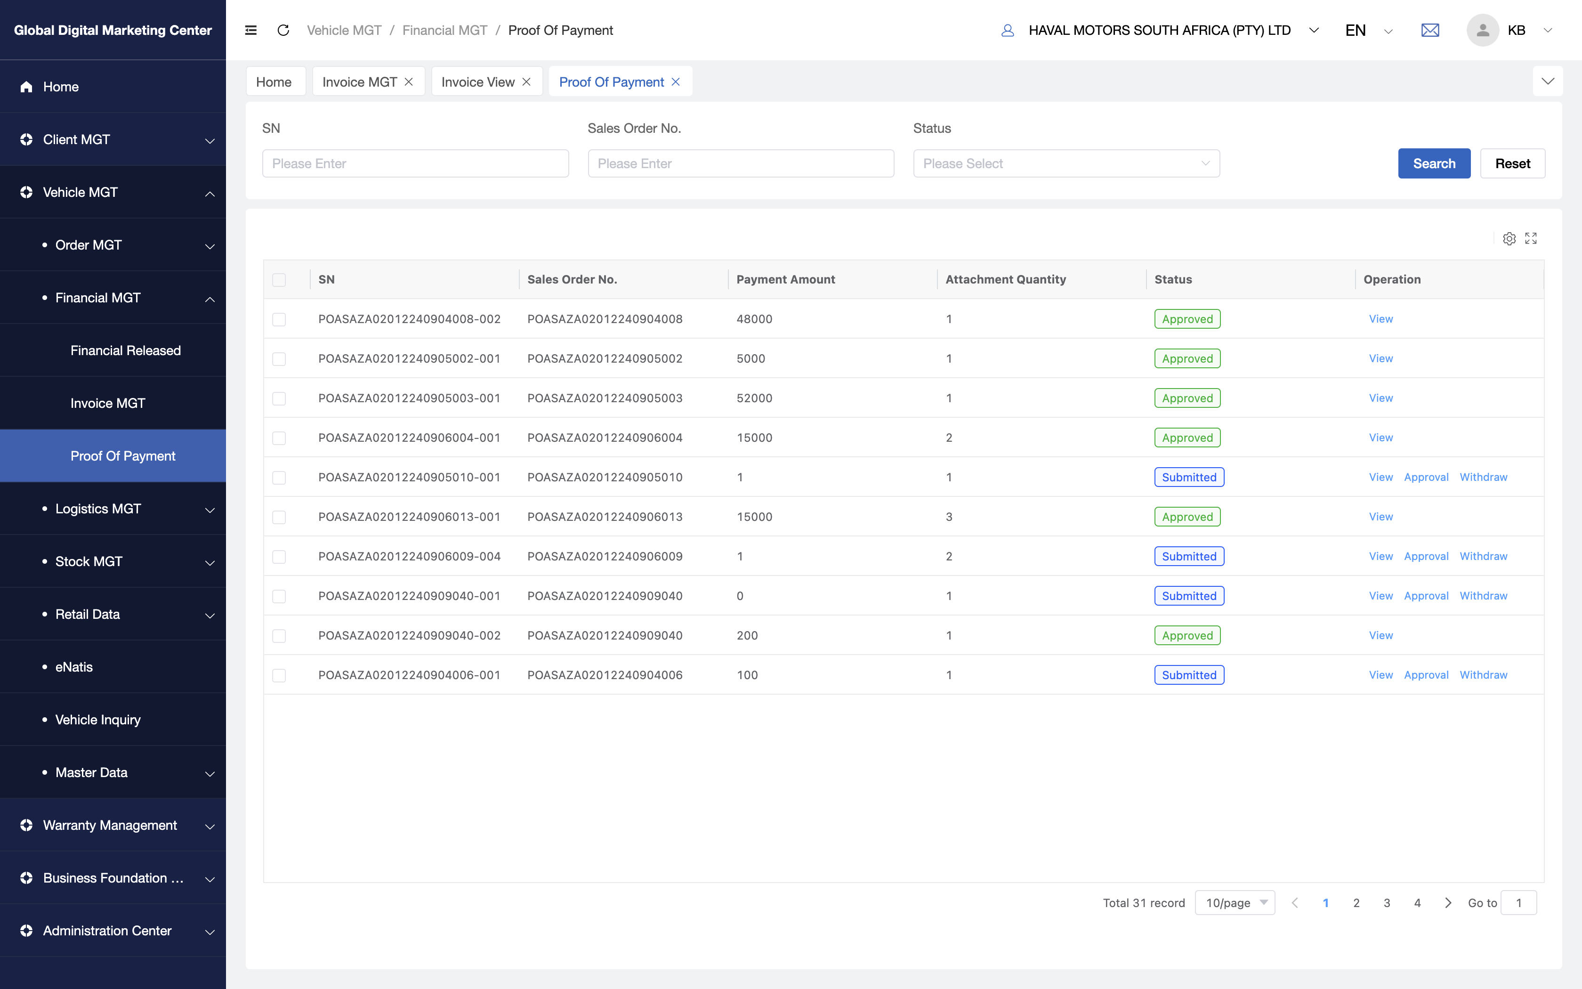Click the Business Foundation sidebar icon
This screenshot has height=989, width=1582.
(x=26, y=878)
